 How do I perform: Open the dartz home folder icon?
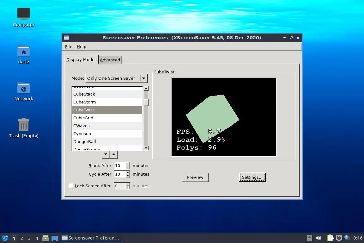(24, 55)
